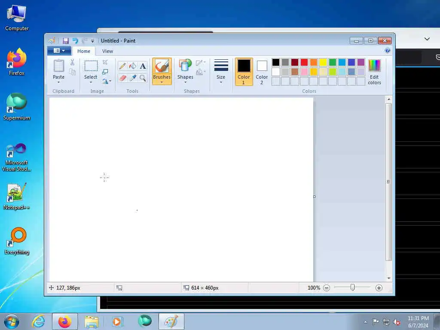Image resolution: width=440 pixels, height=330 pixels.
Task: Click the Save icon in quick access toolbar
Action: (x=66, y=41)
